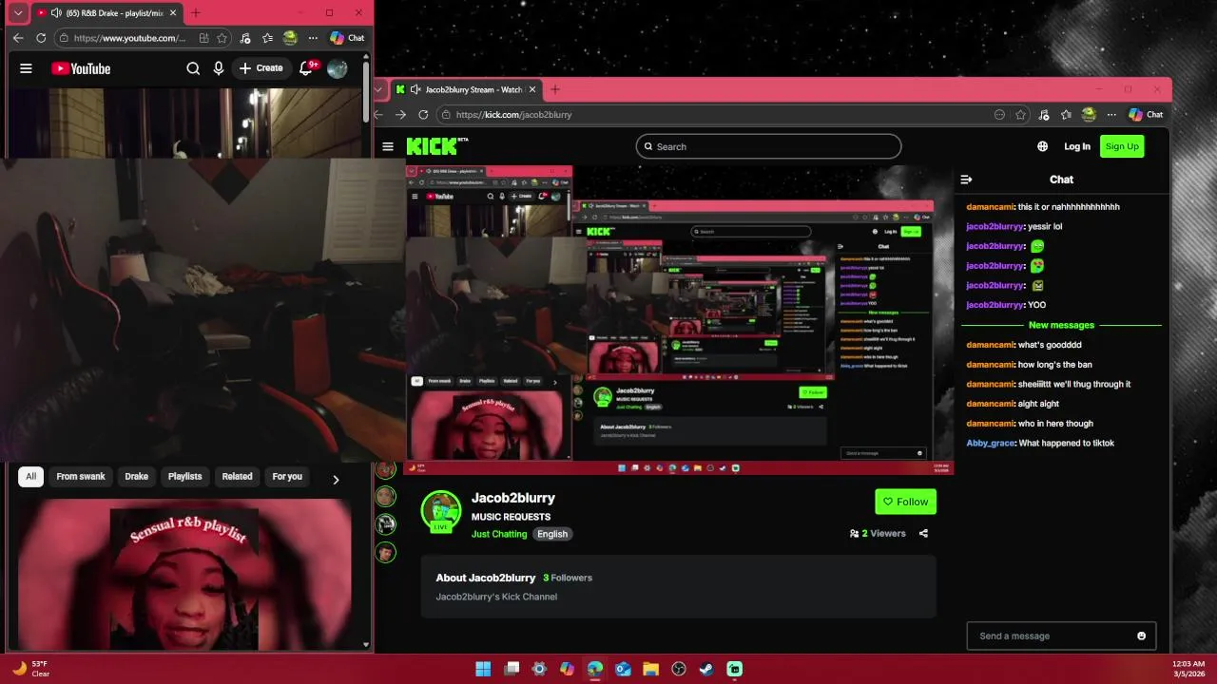The width and height of the screenshot is (1217, 684).
Task: Open the Kick language globe icon
Action: [x=1043, y=146]
